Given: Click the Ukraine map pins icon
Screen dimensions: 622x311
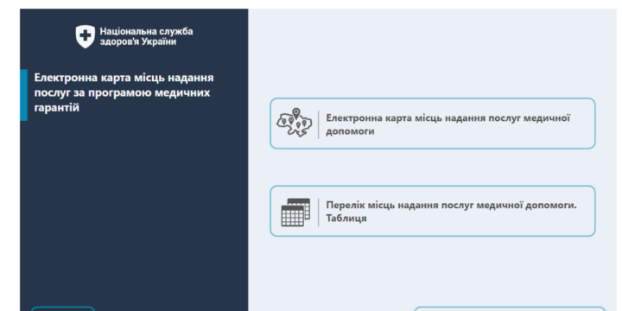Looking at the screenshot, I should point(295,123).
